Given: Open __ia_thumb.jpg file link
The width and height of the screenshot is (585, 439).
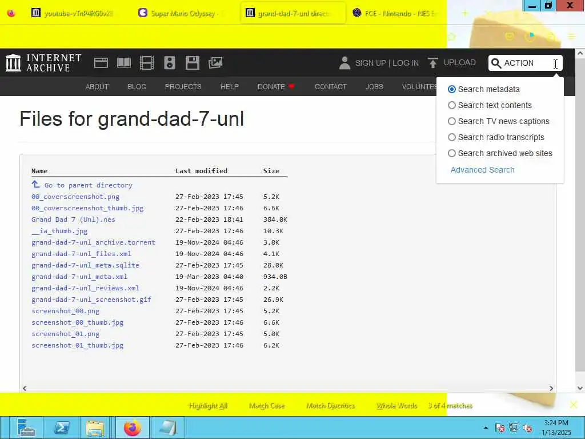Looking at the screenshot, I should point(59,231).
